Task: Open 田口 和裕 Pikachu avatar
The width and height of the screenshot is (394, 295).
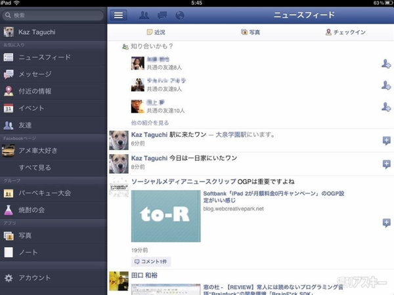Action: [119, 281]
